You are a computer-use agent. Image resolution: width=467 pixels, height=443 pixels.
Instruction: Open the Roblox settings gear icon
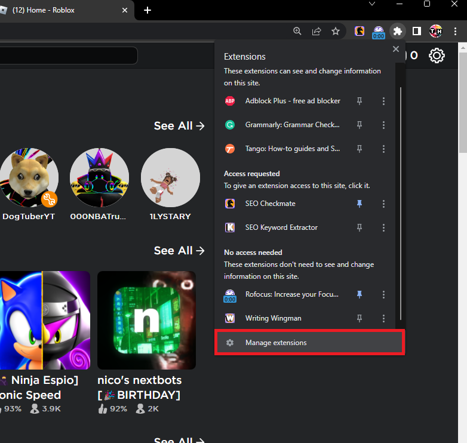(x=437, y=56)
